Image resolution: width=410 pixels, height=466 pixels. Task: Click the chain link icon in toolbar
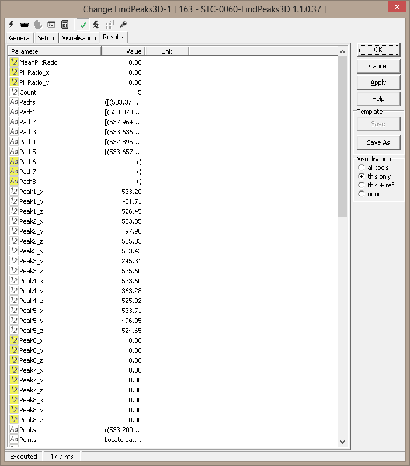point(25,25)
